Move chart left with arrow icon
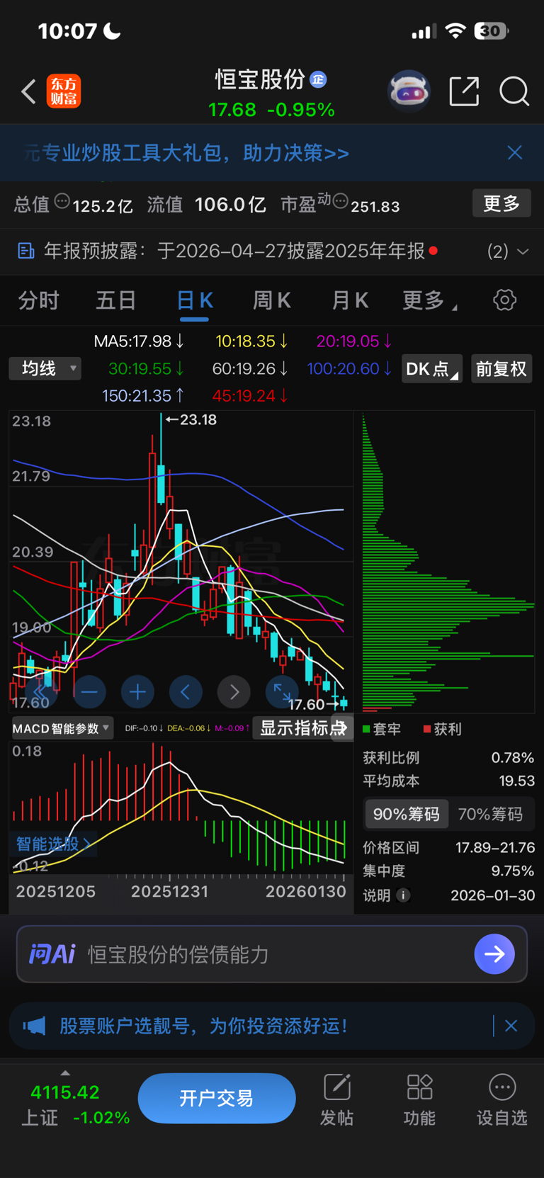 pos(186,691)
